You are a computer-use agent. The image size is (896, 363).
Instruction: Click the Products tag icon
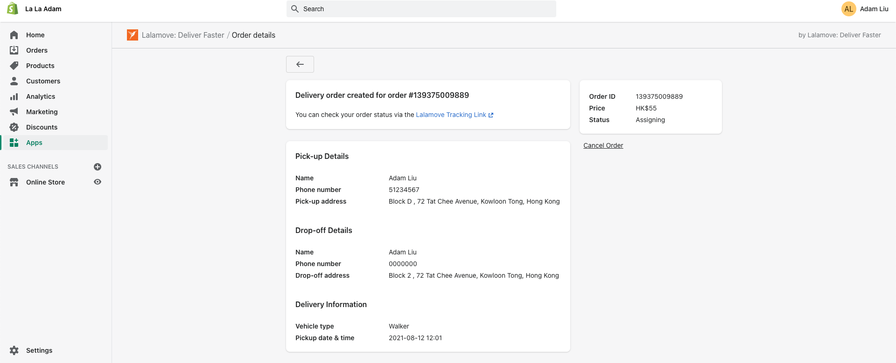(x=14, y=66)
